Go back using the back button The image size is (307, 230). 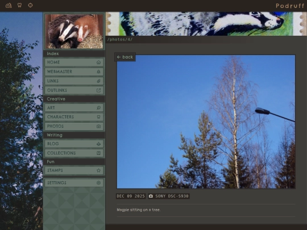pos(125,57)
